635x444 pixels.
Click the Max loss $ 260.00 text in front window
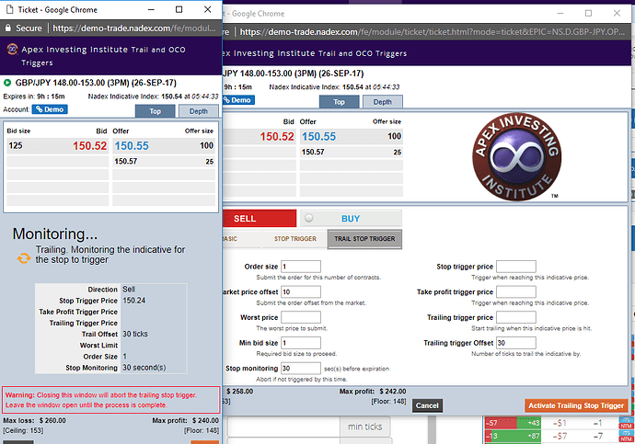[34, 420]
